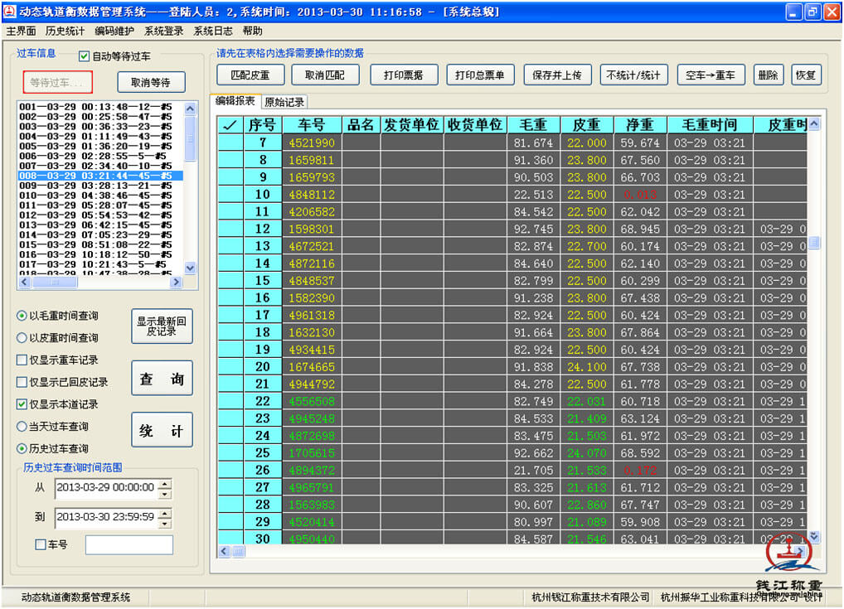
Task: Select the 历史过车查询 radio option
Action: pyautogui.click(x=22, y=449)
